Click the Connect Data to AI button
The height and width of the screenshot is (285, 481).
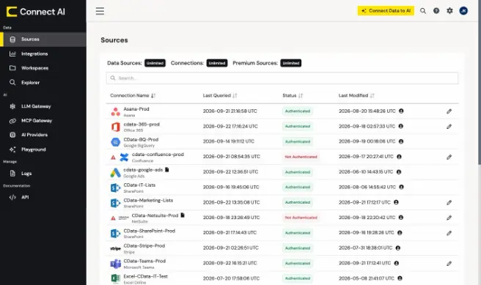pyautogui.click(x=386, y=11)
